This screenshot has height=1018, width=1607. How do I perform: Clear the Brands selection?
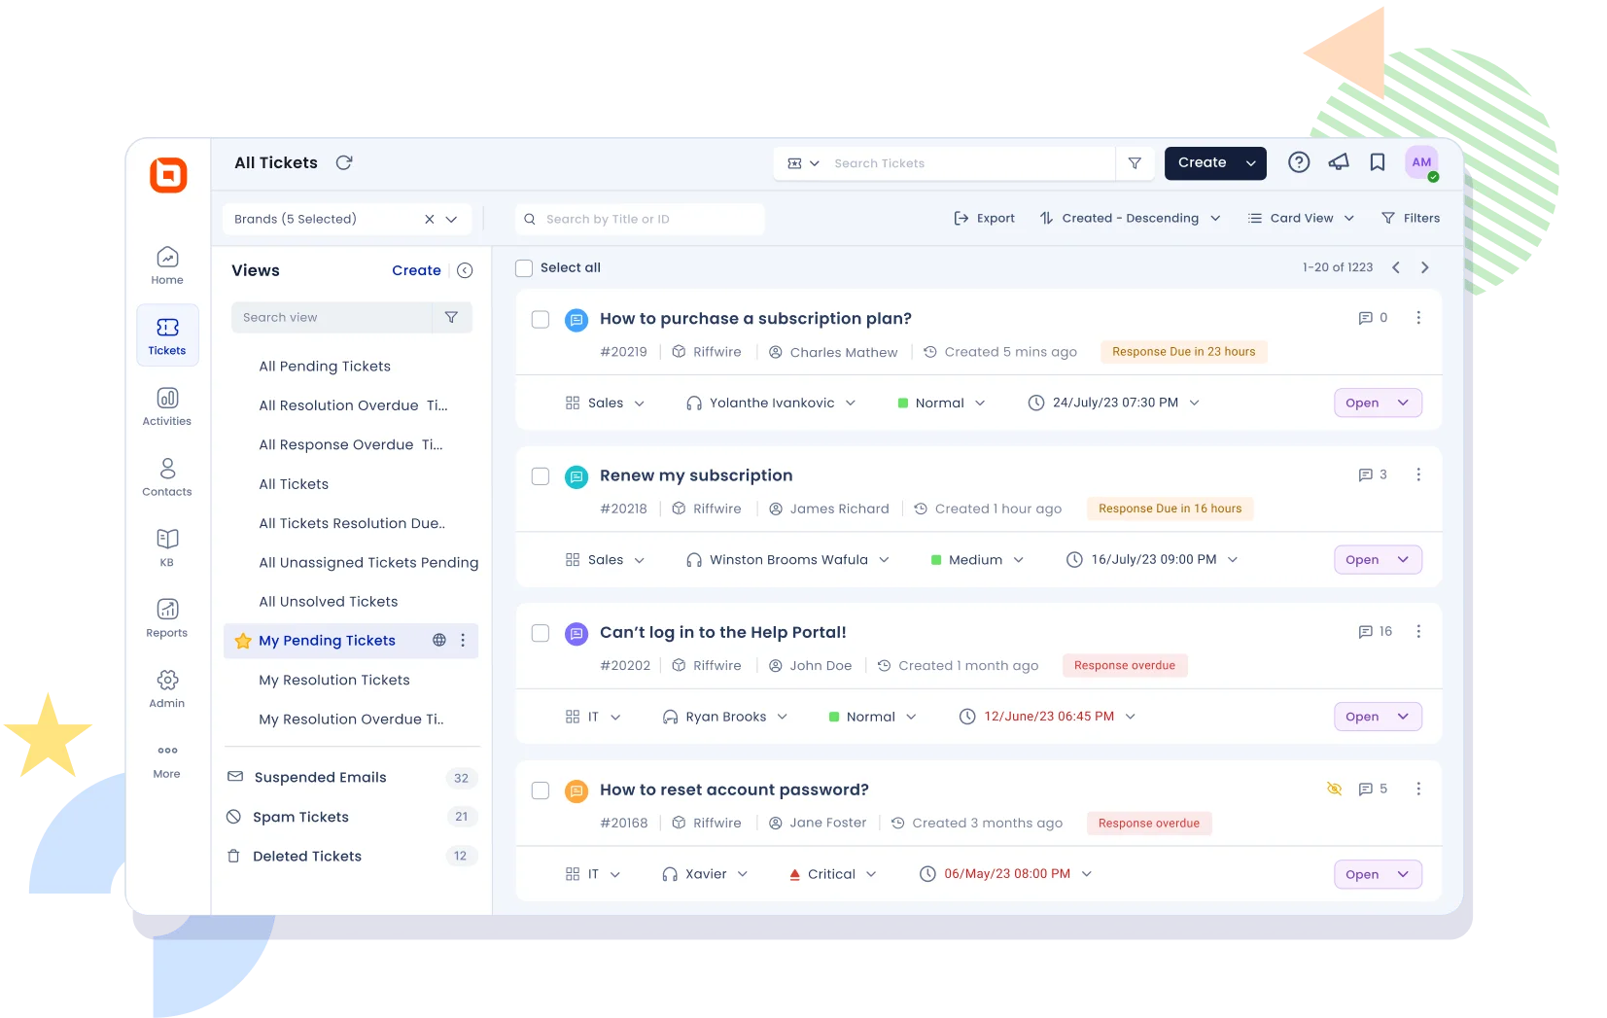pyautogui.click(x=430, y=219)
